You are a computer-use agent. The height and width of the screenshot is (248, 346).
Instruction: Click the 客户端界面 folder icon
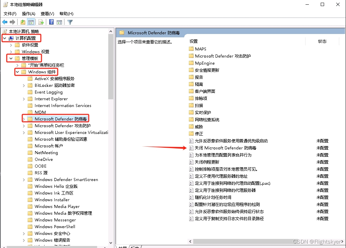(191, 91)
